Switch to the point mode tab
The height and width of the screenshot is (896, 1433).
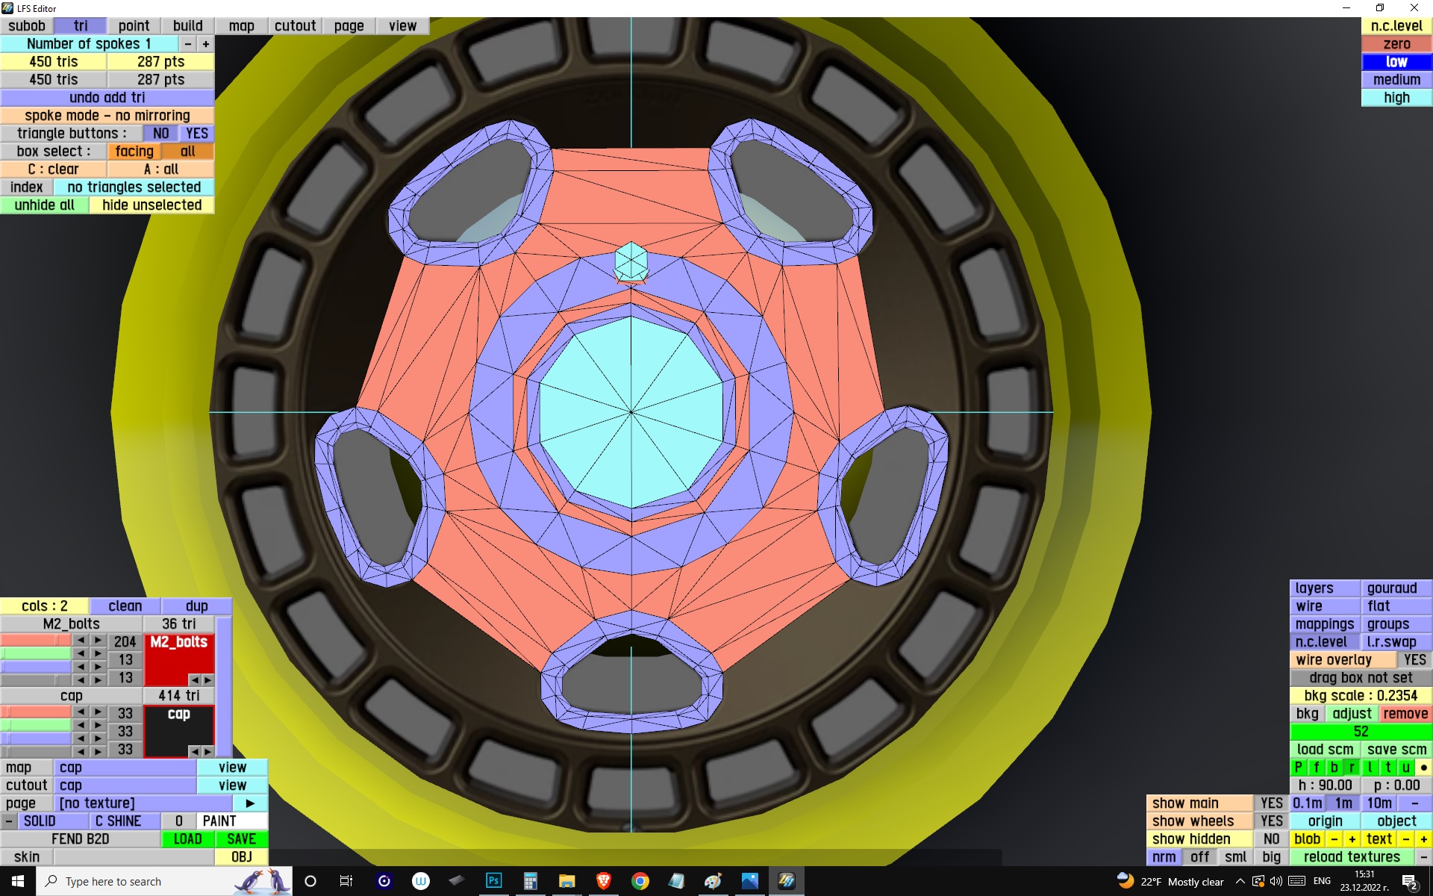pos(134,26)
